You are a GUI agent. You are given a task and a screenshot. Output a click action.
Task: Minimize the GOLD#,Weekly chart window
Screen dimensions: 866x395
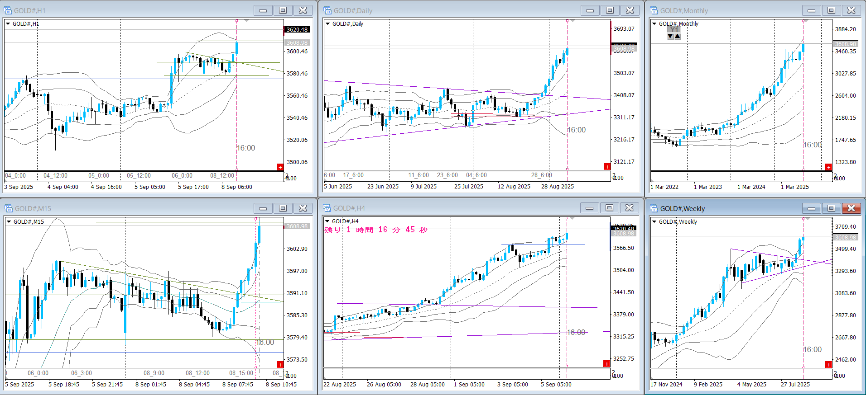812,208
